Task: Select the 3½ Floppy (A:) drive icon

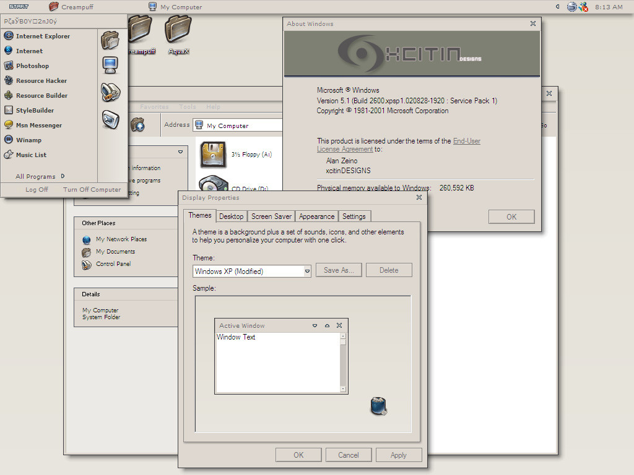Action: (213, 154)
